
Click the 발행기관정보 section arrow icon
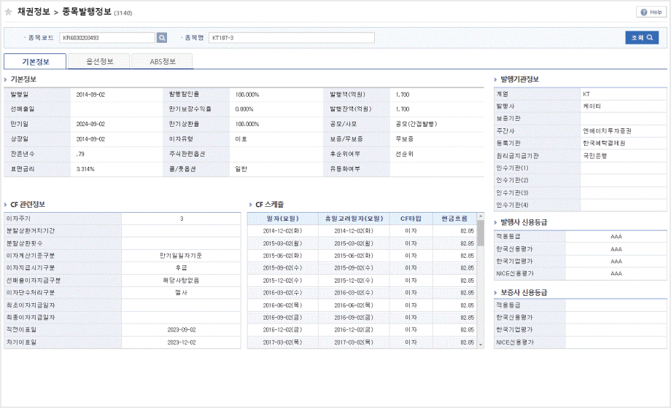(x=495, y=79)
